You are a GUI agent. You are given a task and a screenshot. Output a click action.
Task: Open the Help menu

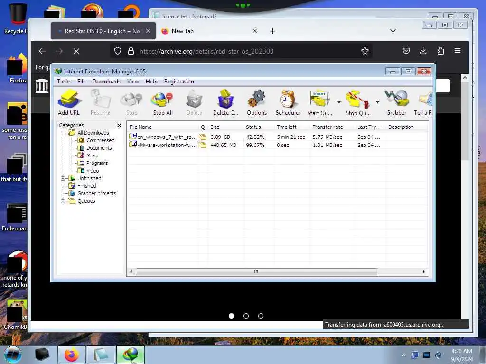pos(151,82)
